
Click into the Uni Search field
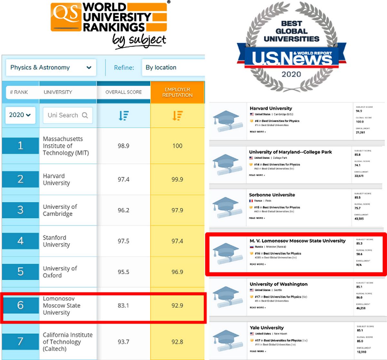click(x=68, y=115)
